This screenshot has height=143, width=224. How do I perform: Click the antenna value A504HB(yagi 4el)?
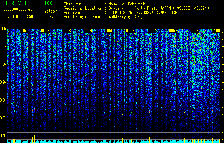[126, 17]
